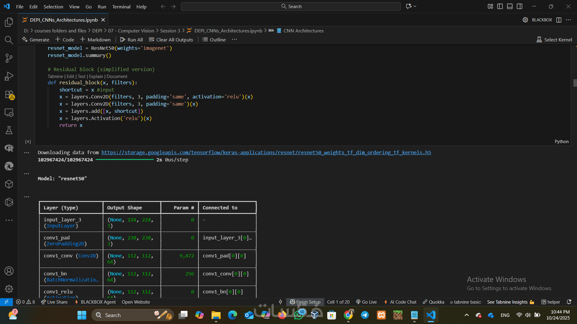
Task: Open the Testing flask view
Action: (x=9, y=130)
